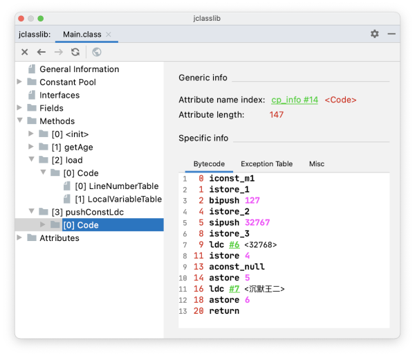
Task: Collapse the Methods tree node
Action: coord(20,121)
